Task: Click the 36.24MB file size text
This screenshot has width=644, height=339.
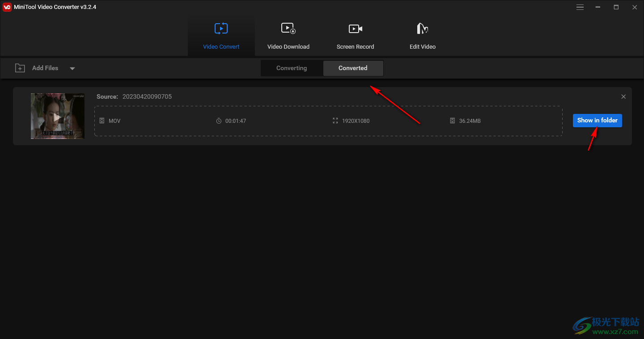Action: pos(470,121)
